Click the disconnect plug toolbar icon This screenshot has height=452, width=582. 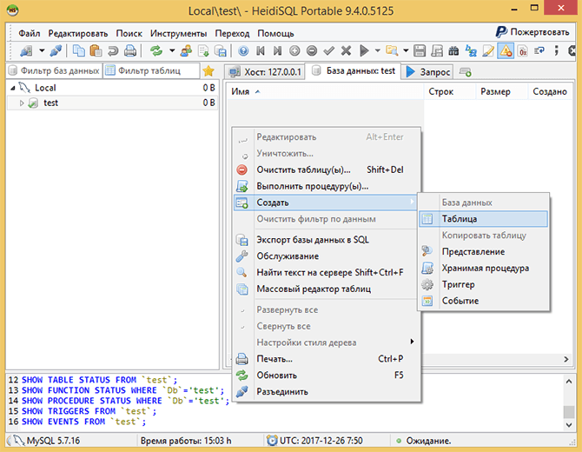point(56,50)
